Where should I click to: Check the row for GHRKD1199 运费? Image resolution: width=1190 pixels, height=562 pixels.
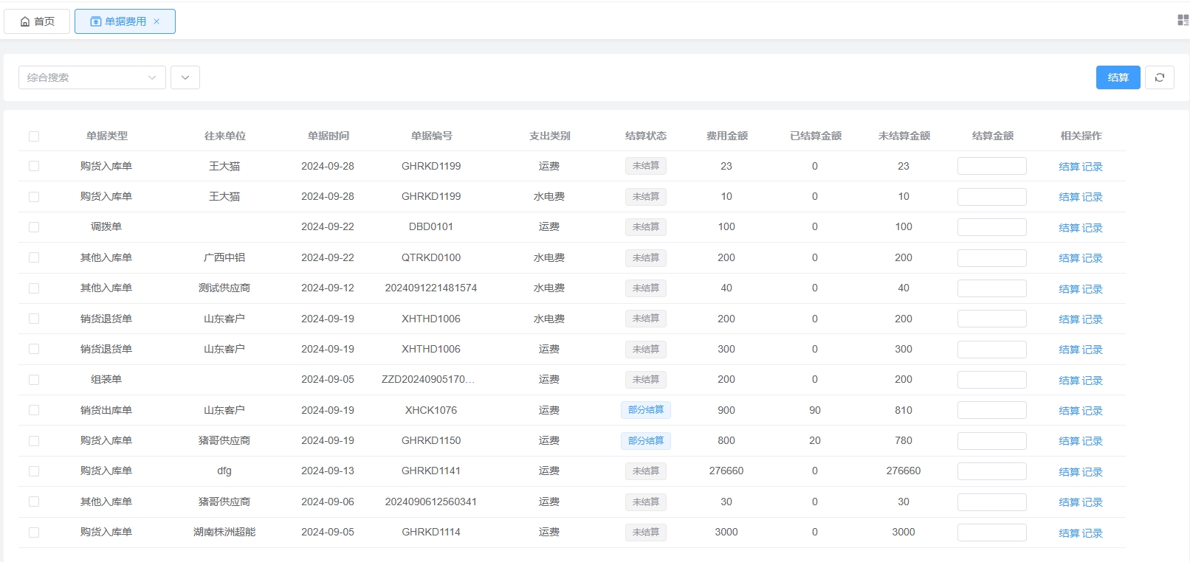coord(34,166)
